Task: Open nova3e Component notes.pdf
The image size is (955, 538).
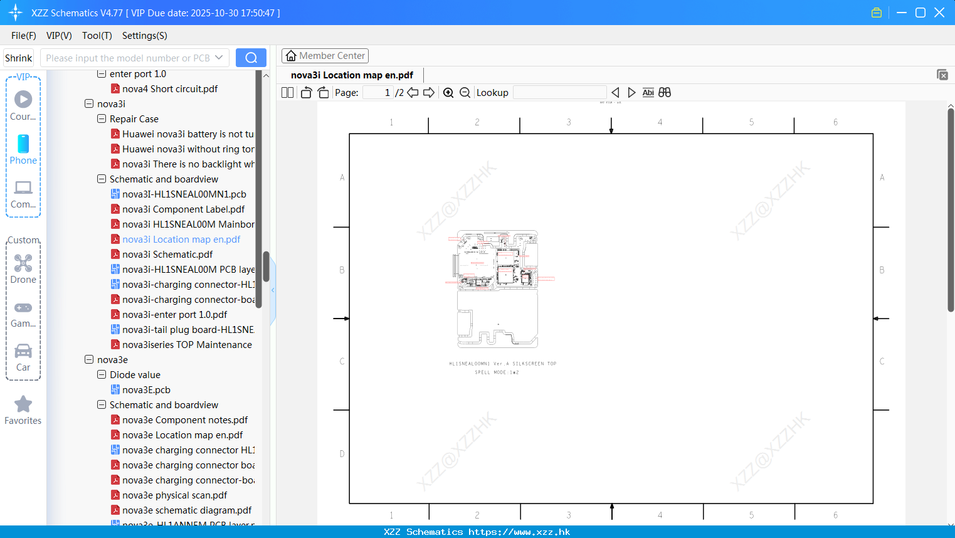Action: (185, 420)
